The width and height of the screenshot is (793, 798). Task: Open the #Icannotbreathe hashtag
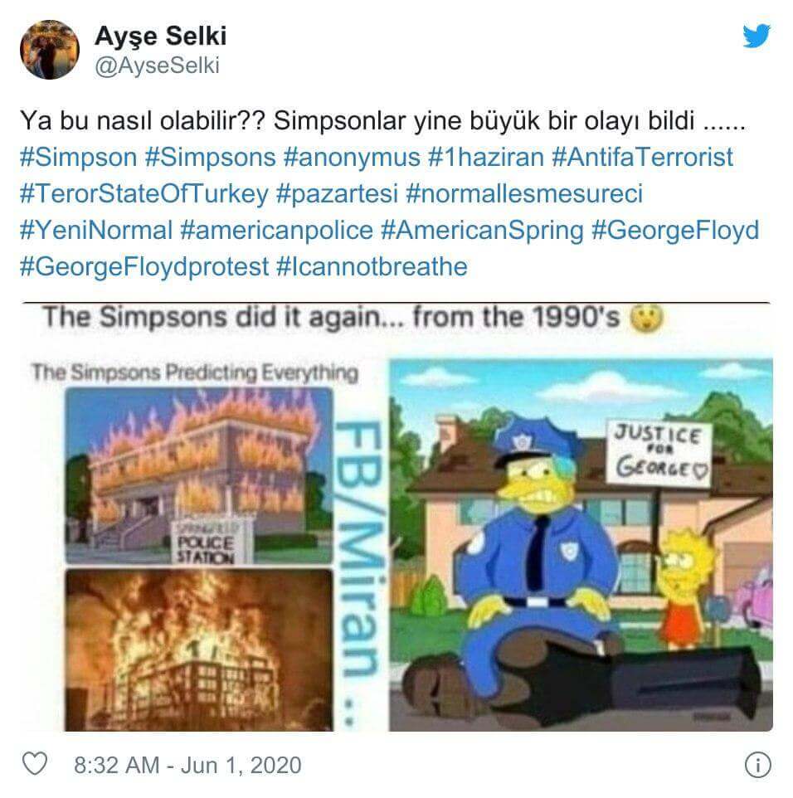(x=372, y=267)
